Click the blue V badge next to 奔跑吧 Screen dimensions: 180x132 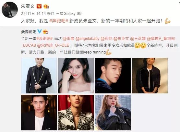pyautogui.click(x=40, y=31)
